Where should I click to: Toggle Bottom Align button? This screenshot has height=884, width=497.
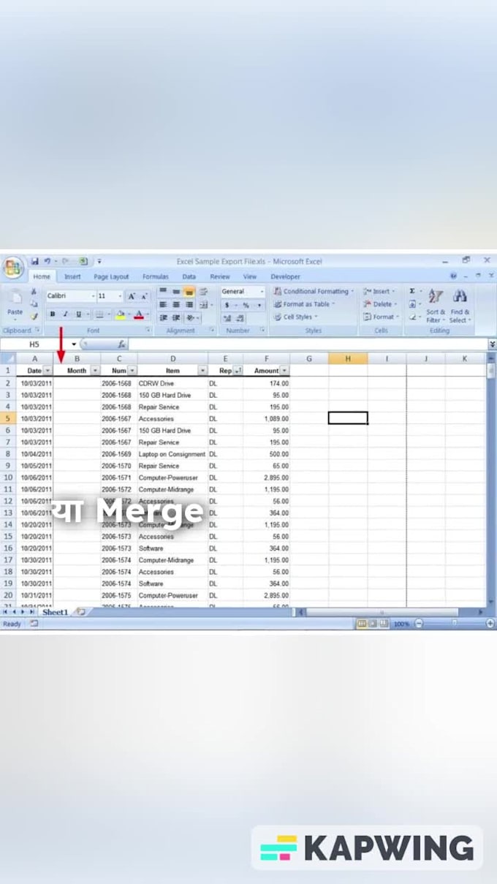(x=189, y=291)
